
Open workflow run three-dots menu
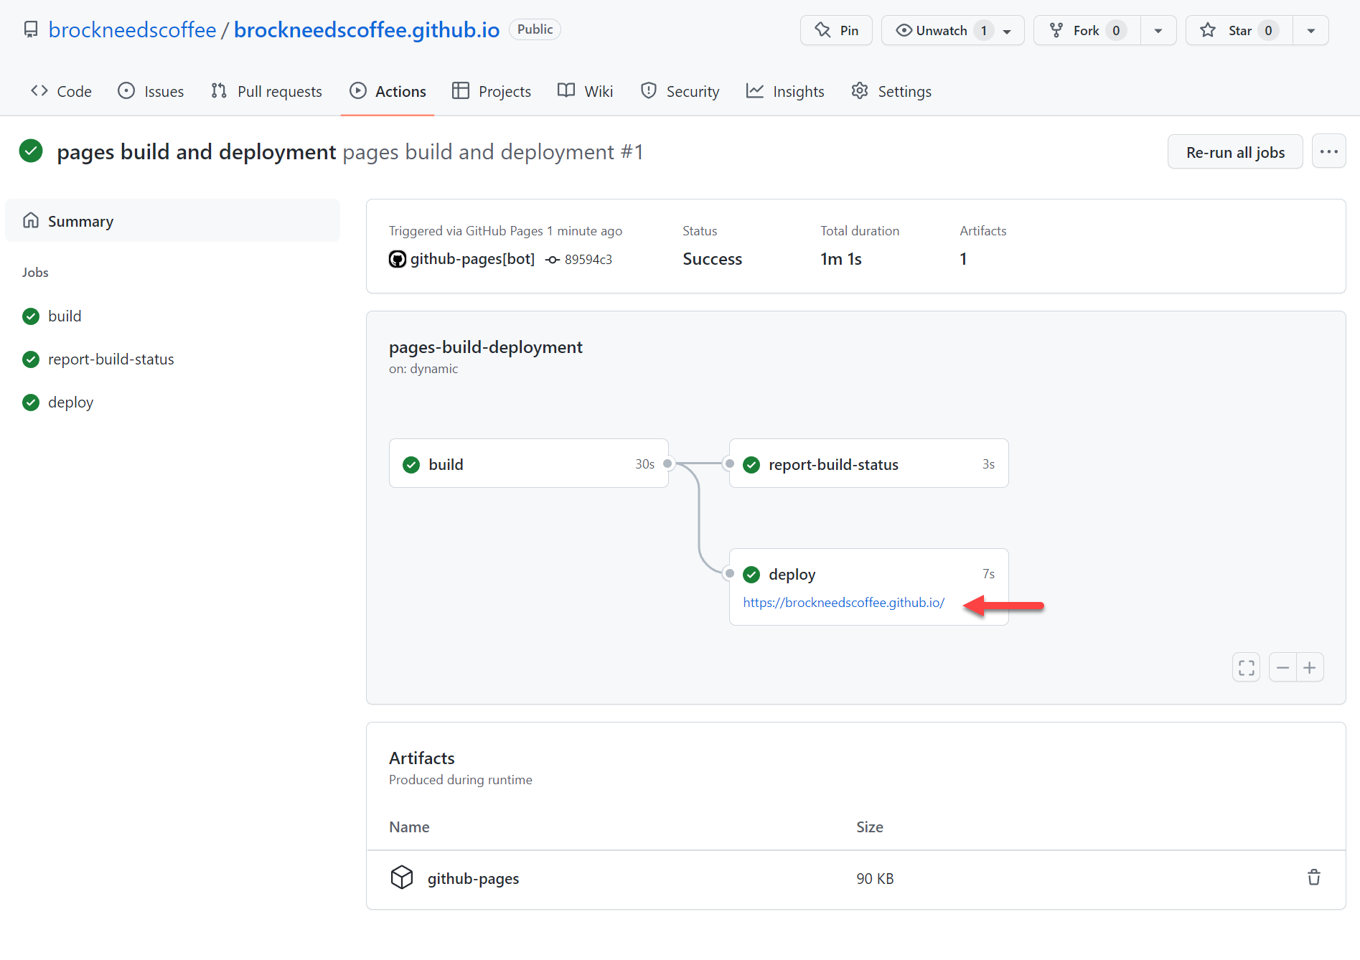(1328, 152)
